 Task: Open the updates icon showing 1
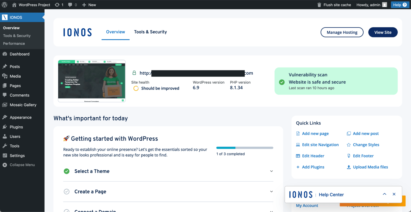pos(57,5)
